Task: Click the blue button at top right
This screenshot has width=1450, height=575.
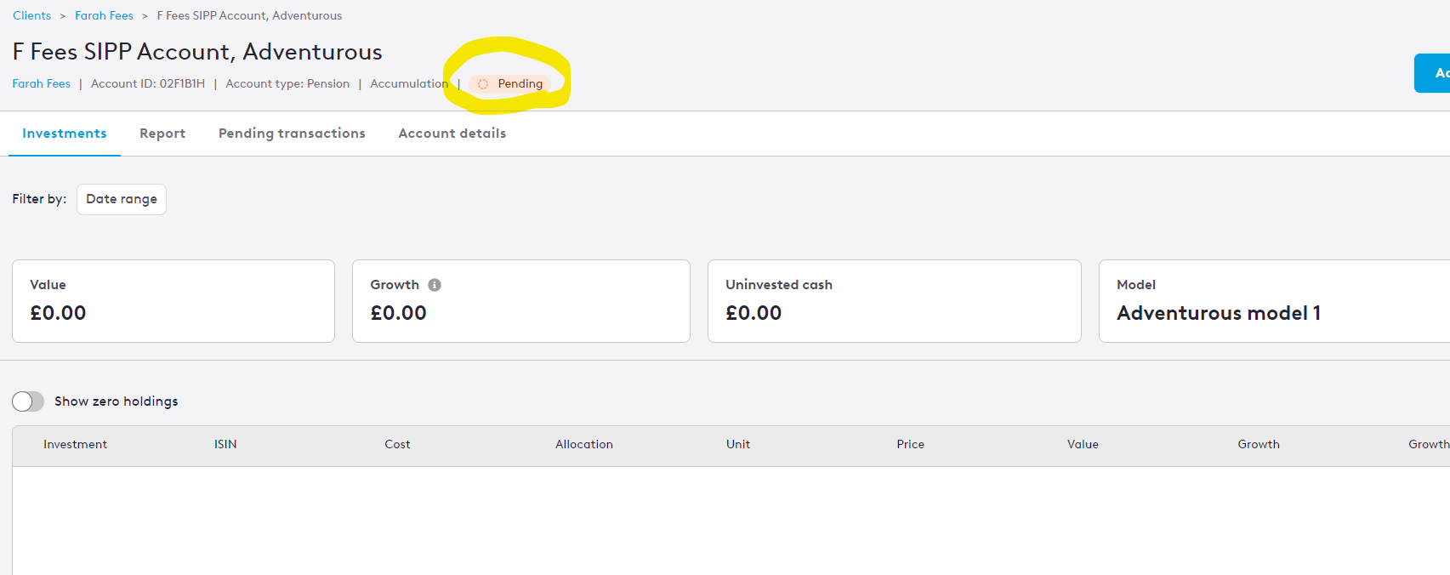Action: pos(1432,73)
